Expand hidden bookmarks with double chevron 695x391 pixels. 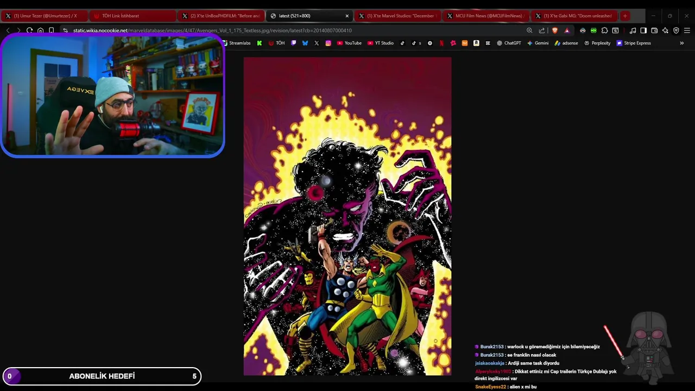[x=682, y=43]
